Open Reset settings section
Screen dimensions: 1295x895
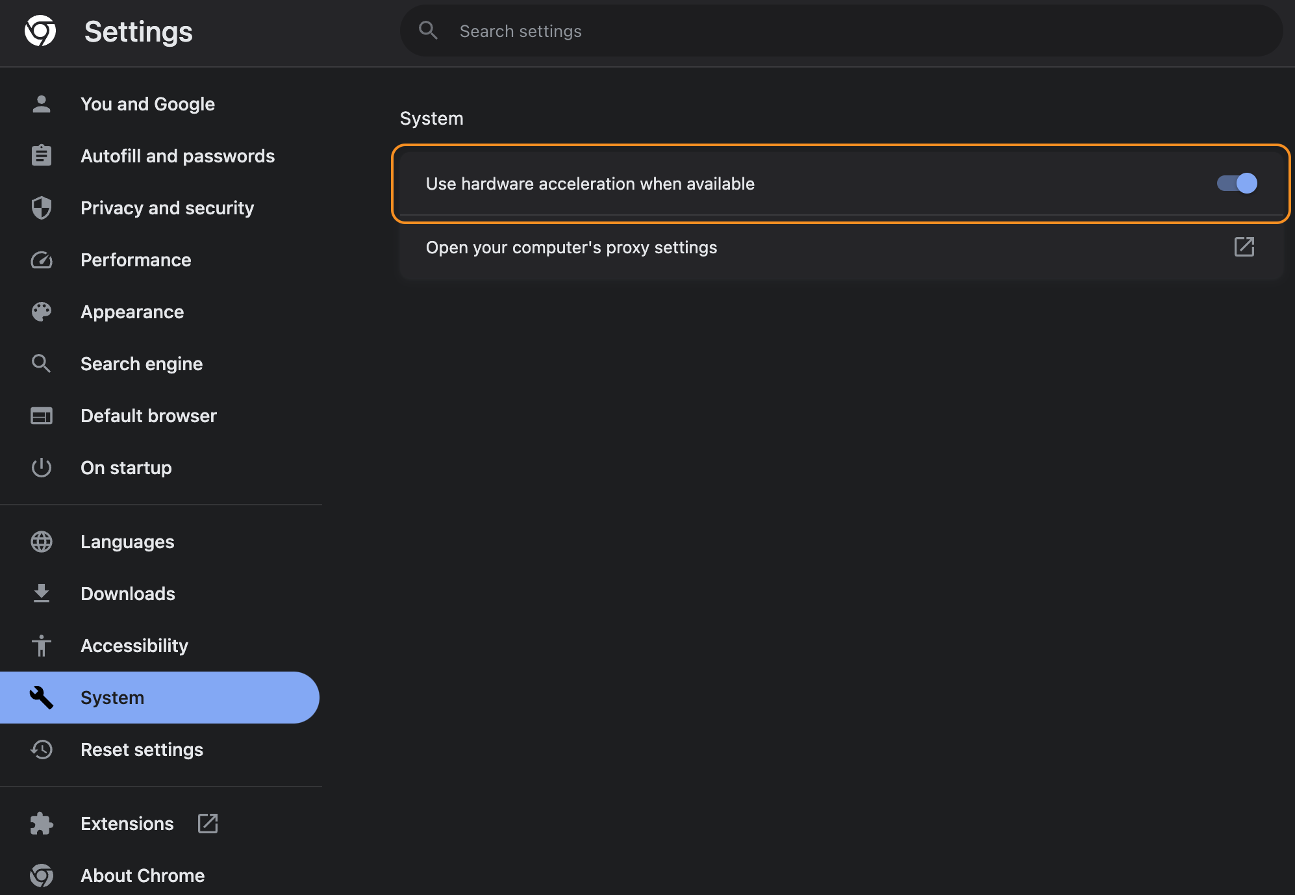142,750
